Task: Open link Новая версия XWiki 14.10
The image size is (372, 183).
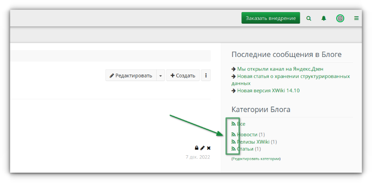Action: click(x=268, y=90)
